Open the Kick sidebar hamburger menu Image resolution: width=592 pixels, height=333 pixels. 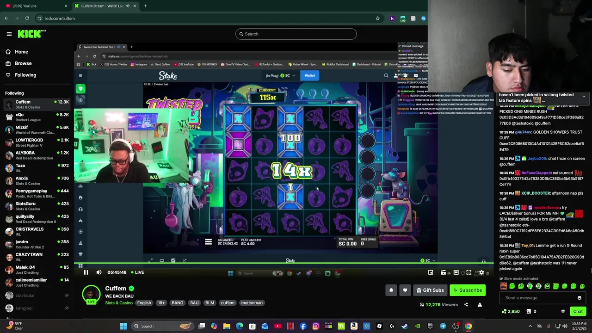(x=9, y=34)
